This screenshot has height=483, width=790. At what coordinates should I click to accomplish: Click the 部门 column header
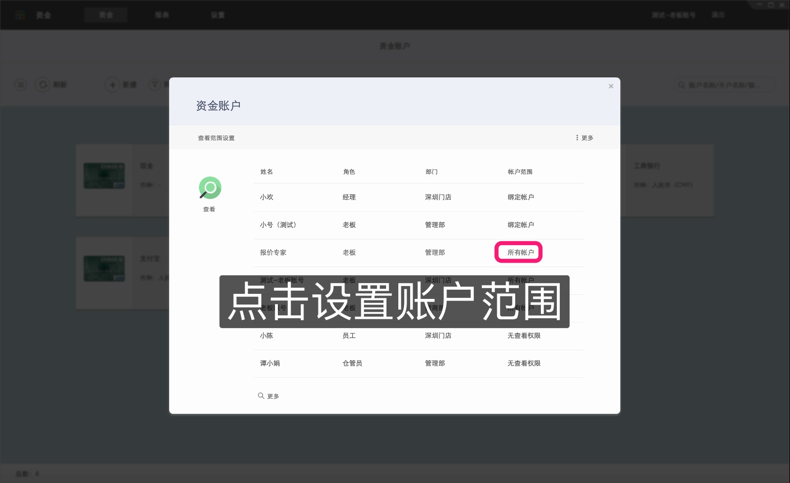point(432,172)
